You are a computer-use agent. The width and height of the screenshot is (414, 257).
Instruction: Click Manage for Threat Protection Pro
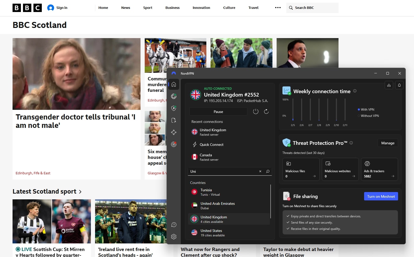388,143
